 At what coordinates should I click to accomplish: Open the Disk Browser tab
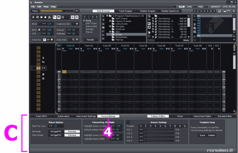tap(103, 11)
